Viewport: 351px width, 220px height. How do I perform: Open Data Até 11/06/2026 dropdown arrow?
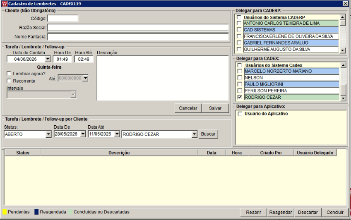point(117,134)
